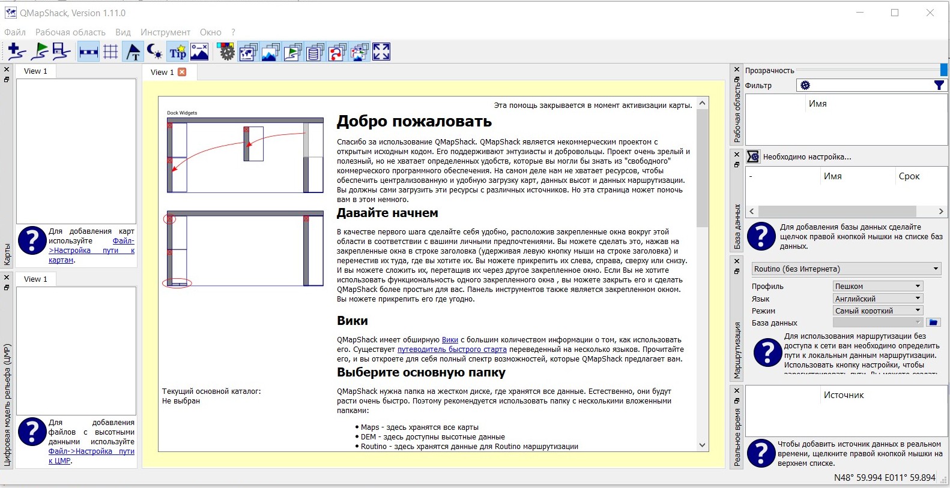Open the Язык dropdown showing Английский
The width and height of the screenshot is (950, 488).
tap(878, 299)
